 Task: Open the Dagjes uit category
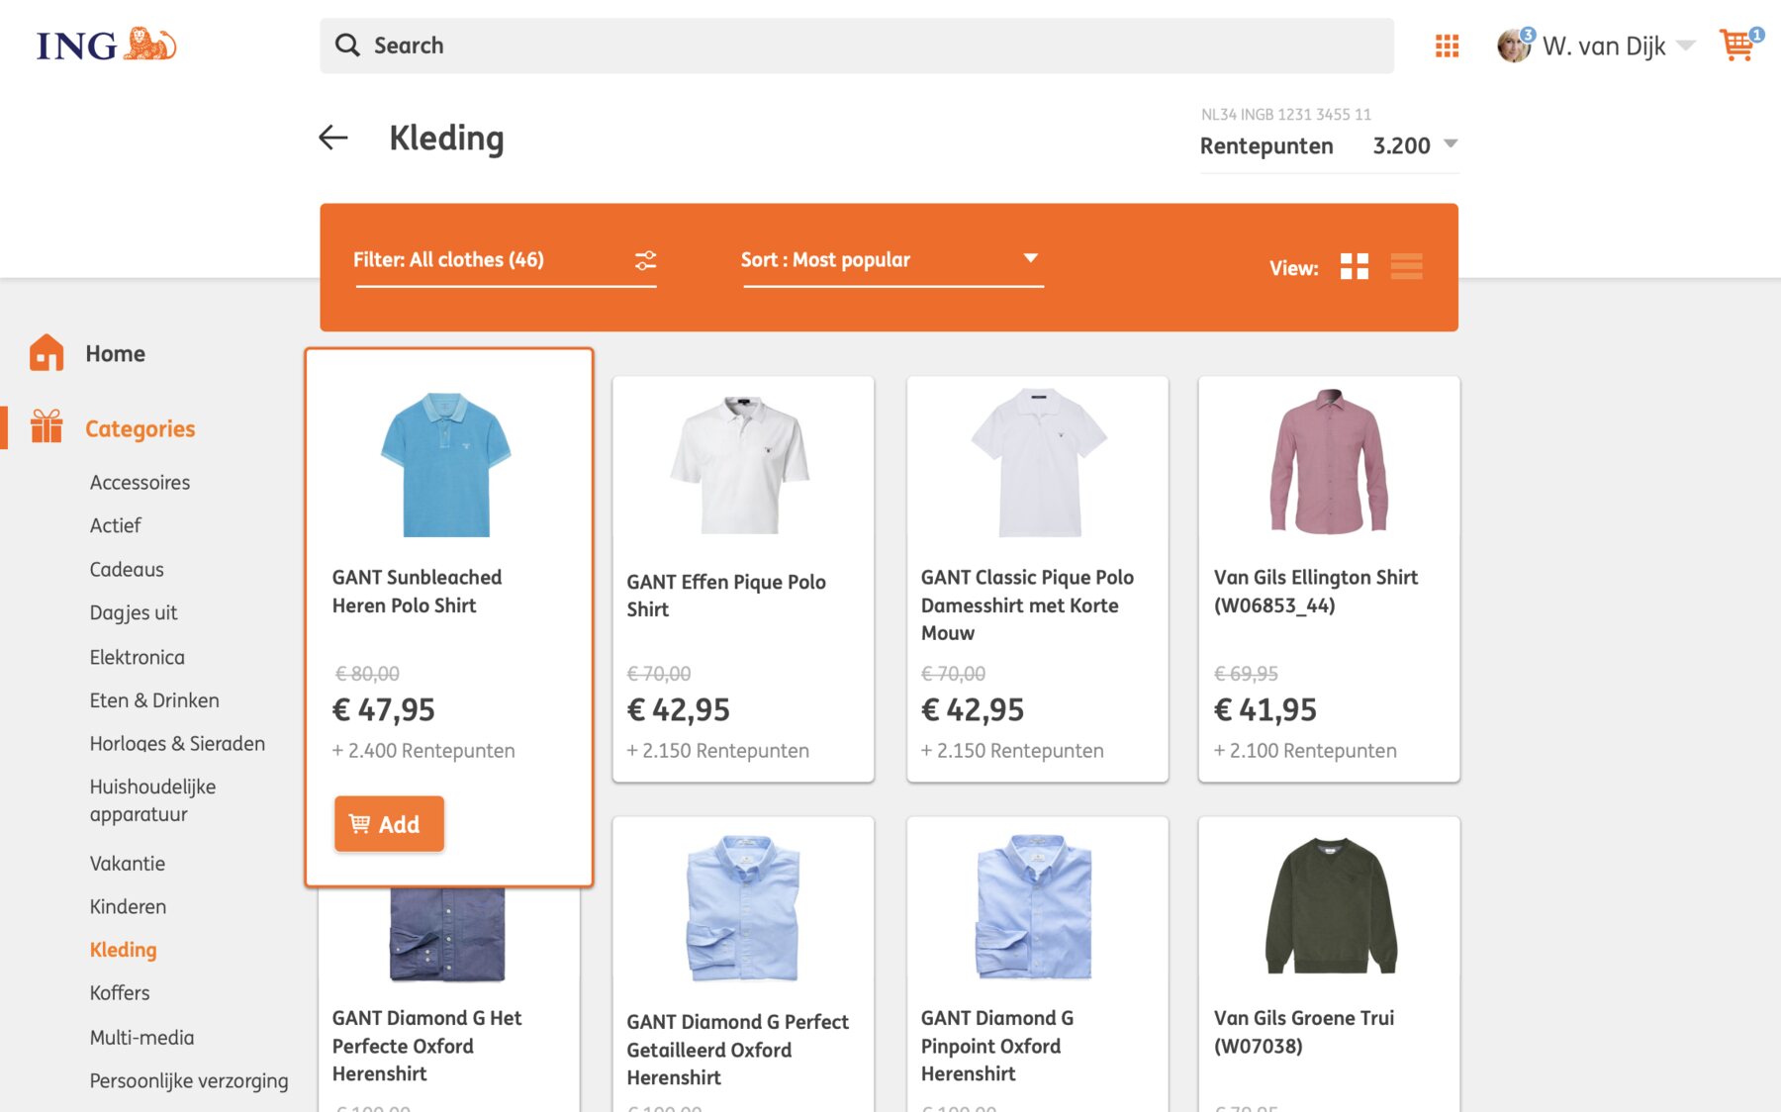tap(133, 612)
